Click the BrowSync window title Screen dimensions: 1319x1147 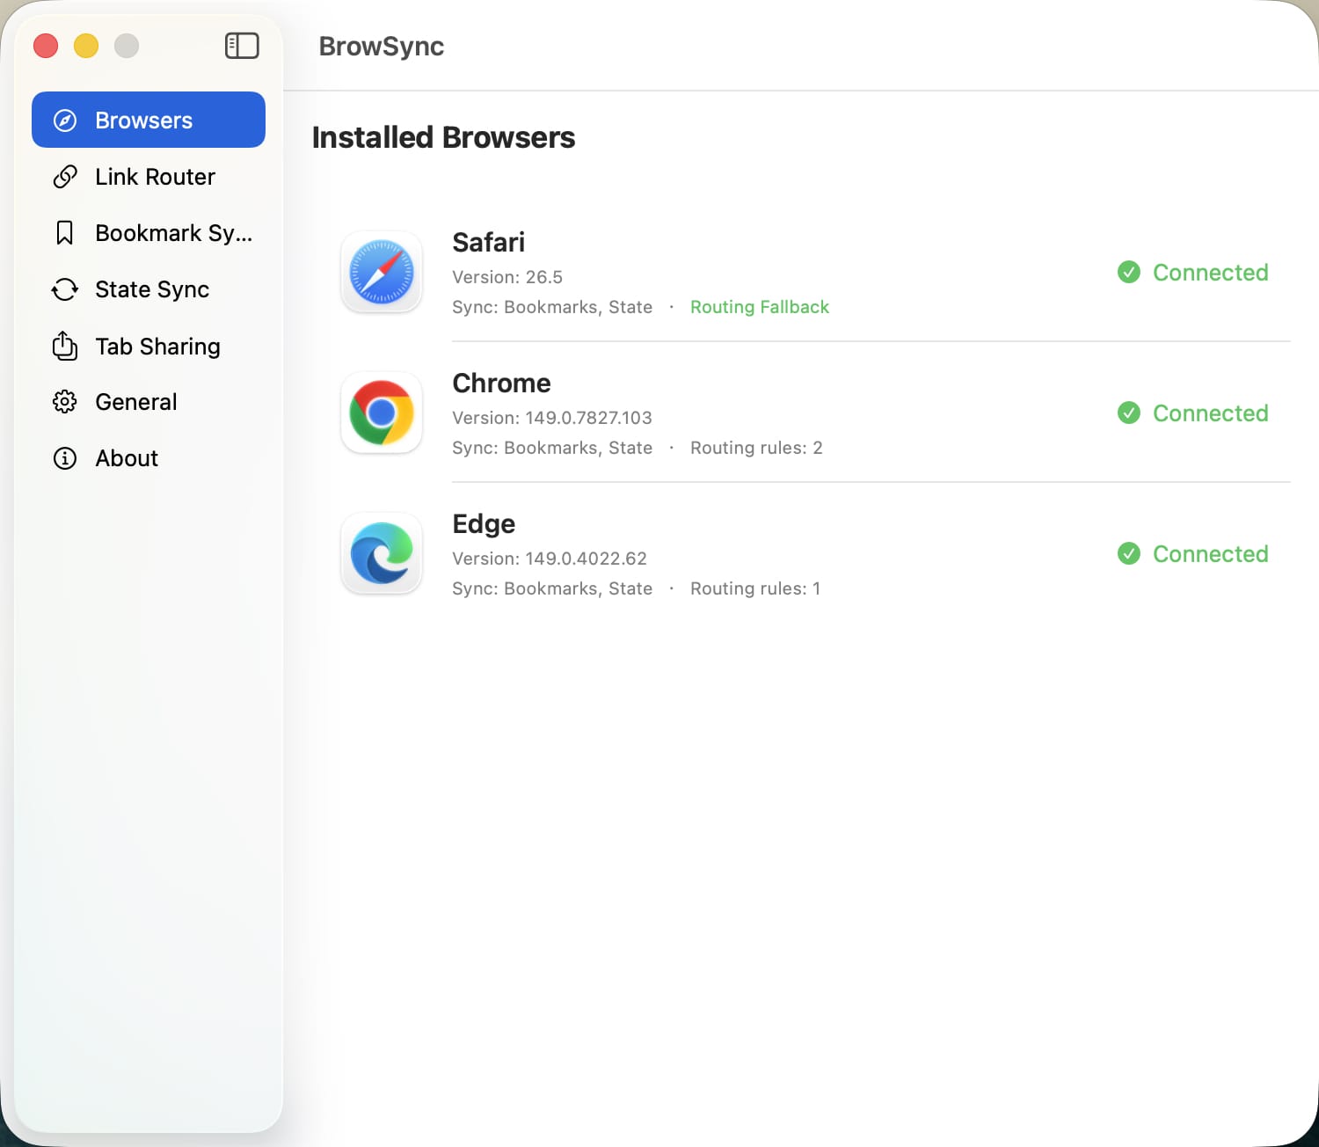[382, 46]
